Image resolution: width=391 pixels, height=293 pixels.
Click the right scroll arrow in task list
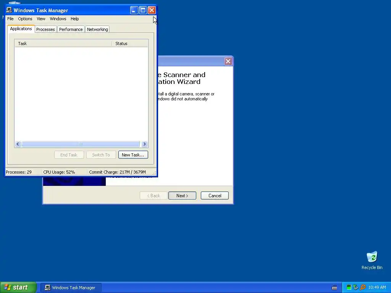[144, 144]
